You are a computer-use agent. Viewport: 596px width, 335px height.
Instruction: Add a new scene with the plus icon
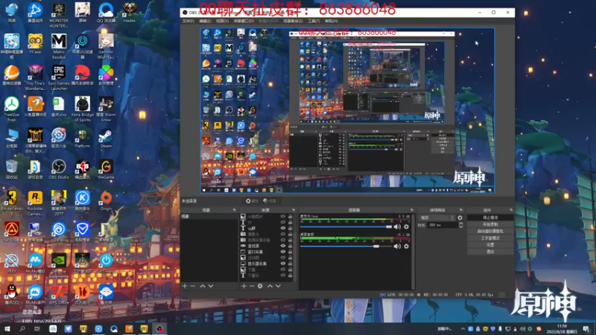coord(185,286)
